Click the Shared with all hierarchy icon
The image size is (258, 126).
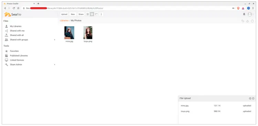click(7, 35)
